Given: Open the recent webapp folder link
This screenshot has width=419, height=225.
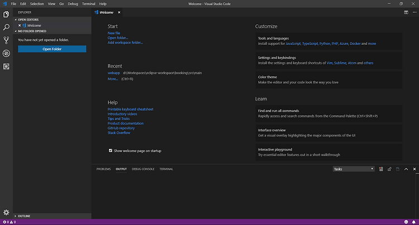Looking at the screenshot, I should click(x=114, y=73).
